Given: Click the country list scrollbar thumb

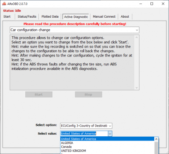Looking at the screenshot, I should (156, 148).
